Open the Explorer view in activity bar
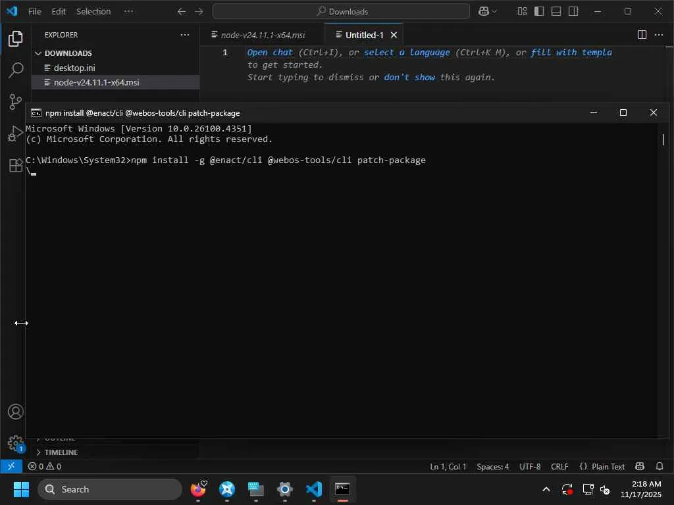 pos(16,39)
